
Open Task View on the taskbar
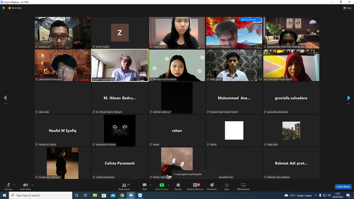86,195
